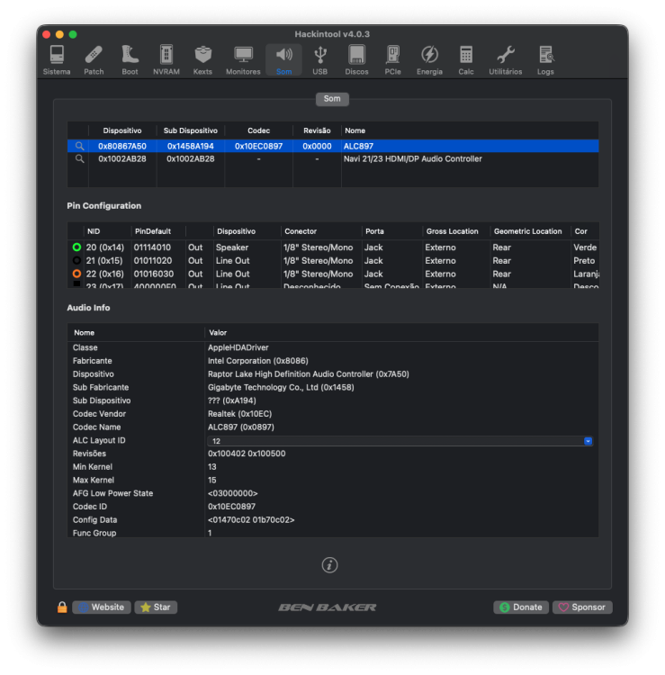Open the Utilitários toolbar section
Image resolution: width=665 pixels, height=675 pixels.
pyautogui.click(x=506, y=60)
